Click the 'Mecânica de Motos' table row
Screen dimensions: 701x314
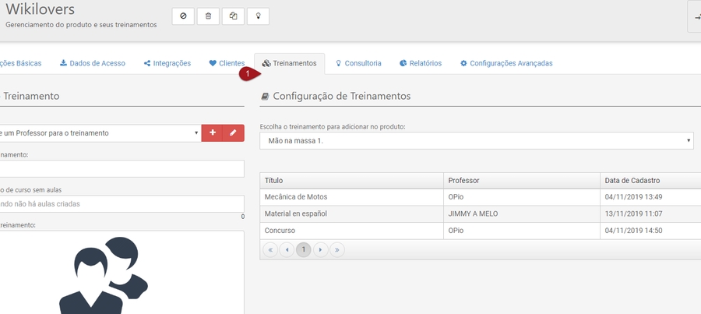pyautogui.click(x=350, y=197)
